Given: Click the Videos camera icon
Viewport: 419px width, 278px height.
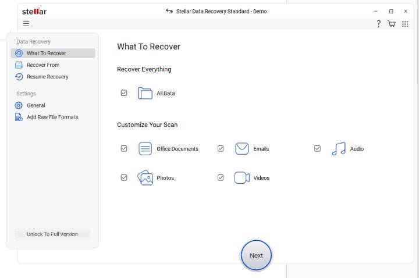Looking at the screenshot, I should tap(242, 178).
